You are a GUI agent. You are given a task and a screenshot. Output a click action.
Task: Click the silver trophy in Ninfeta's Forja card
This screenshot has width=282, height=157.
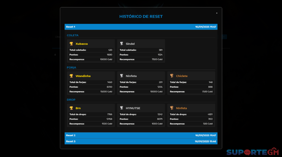click(x=122, y=76)
